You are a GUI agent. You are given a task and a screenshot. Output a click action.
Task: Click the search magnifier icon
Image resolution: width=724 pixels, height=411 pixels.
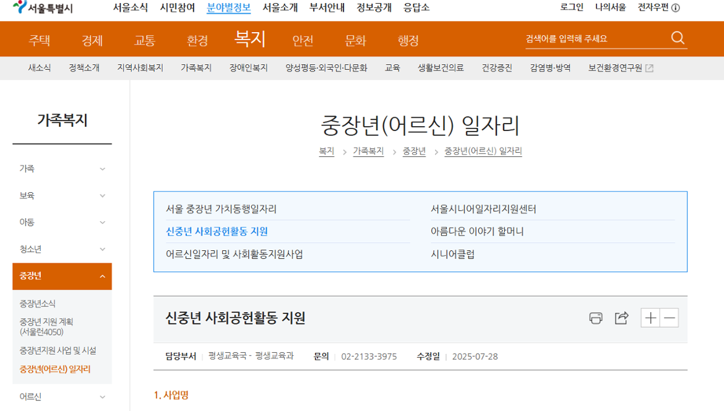[x=677, y=38]
